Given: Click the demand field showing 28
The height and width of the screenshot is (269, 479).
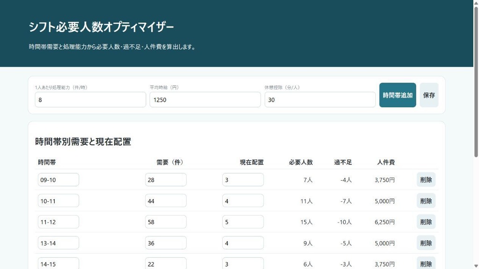Looking at the screenshot, I should (166, 180).
